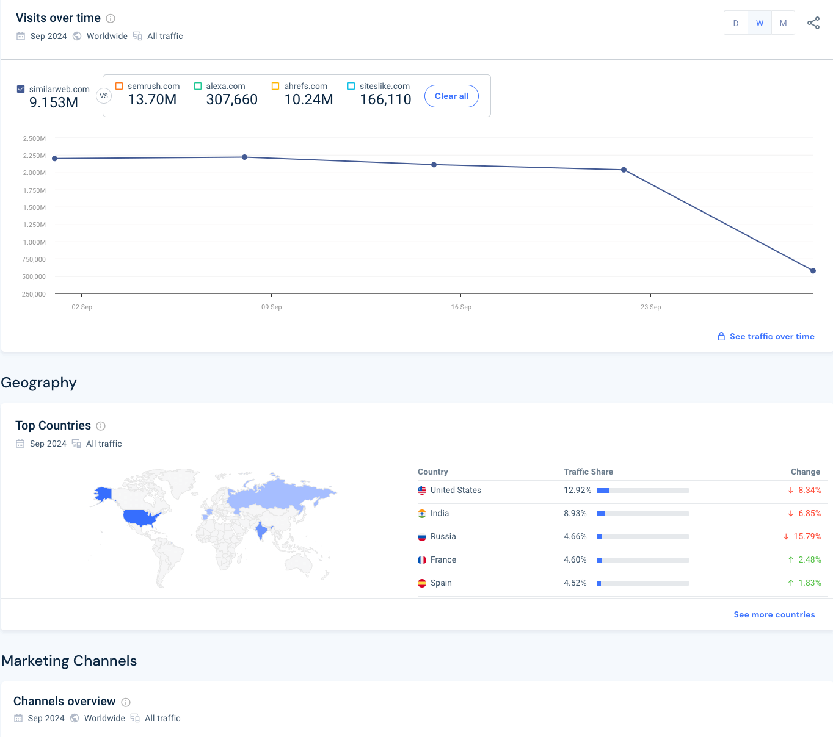Click calendar icon in Visits over time header
Image resolution: width=833 pixels, height=737 pixels.
coord(21,36)
